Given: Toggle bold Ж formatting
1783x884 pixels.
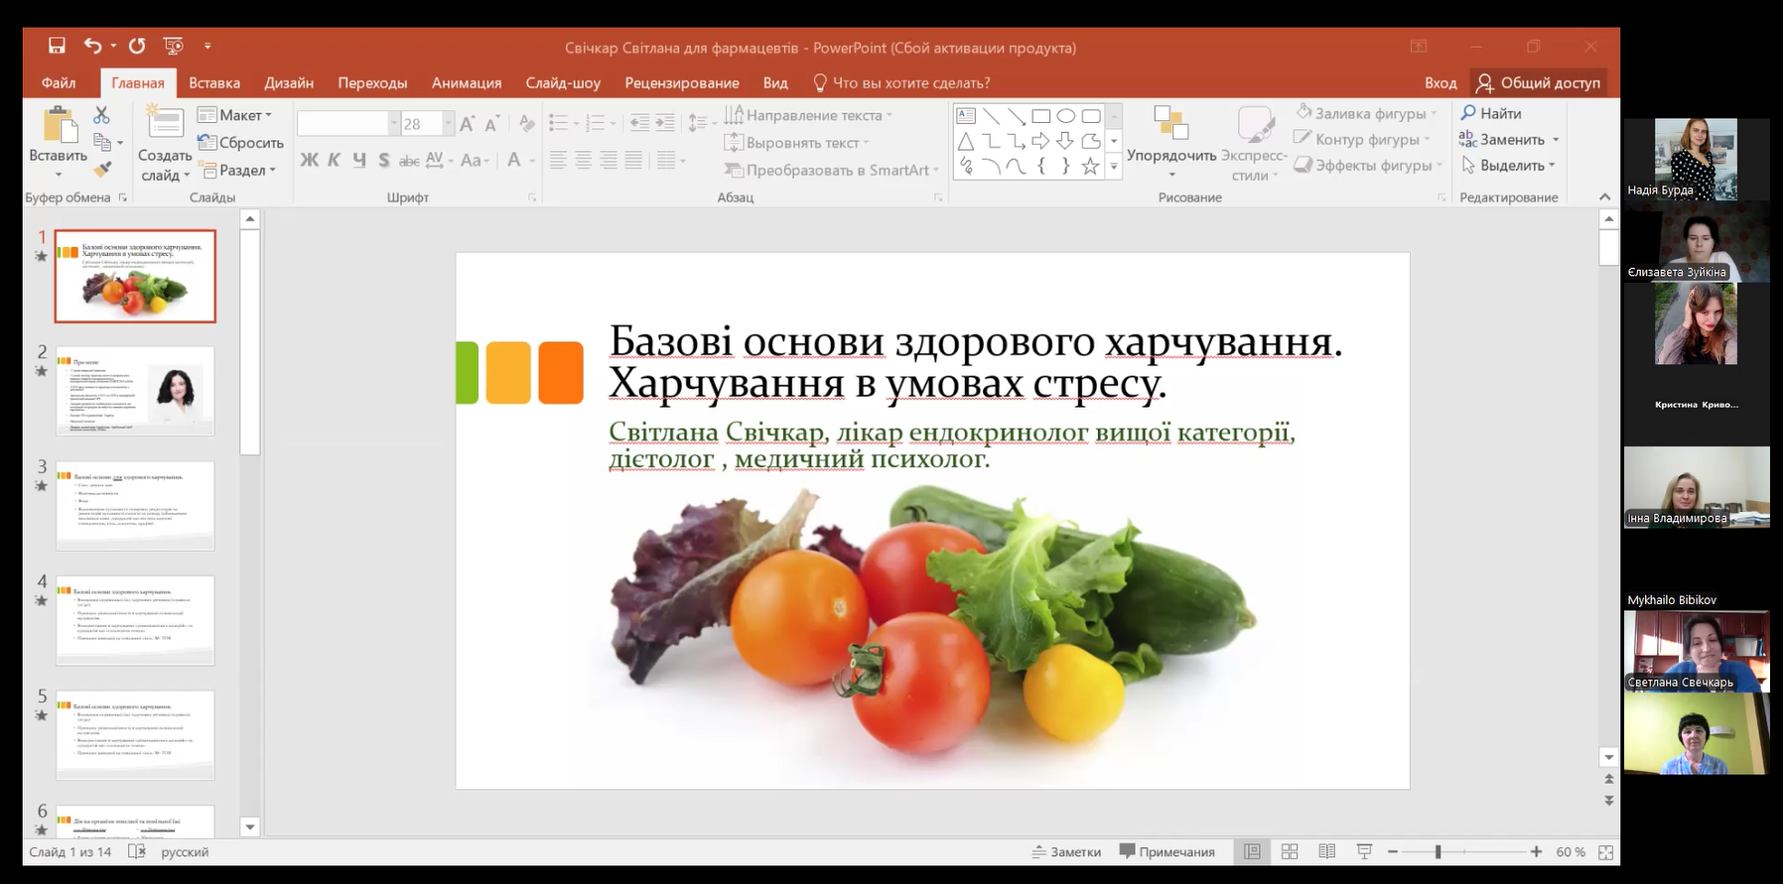Looking at the screenshot, I should point(309,160).
